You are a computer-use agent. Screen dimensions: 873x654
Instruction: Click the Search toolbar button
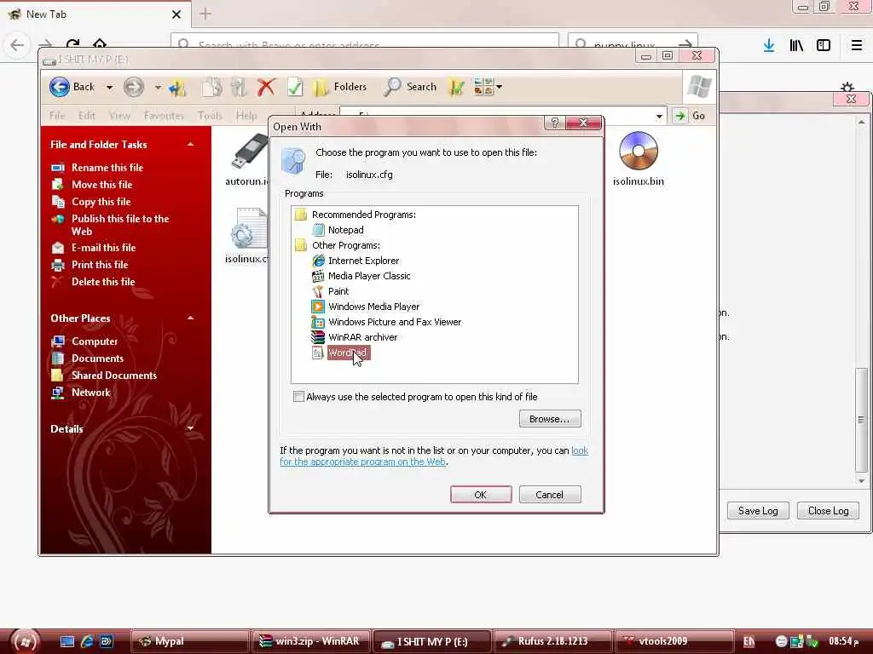pos(410,87)
